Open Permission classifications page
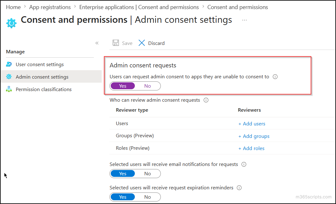This screenshot has width=336, height=204. click(43, 89)
